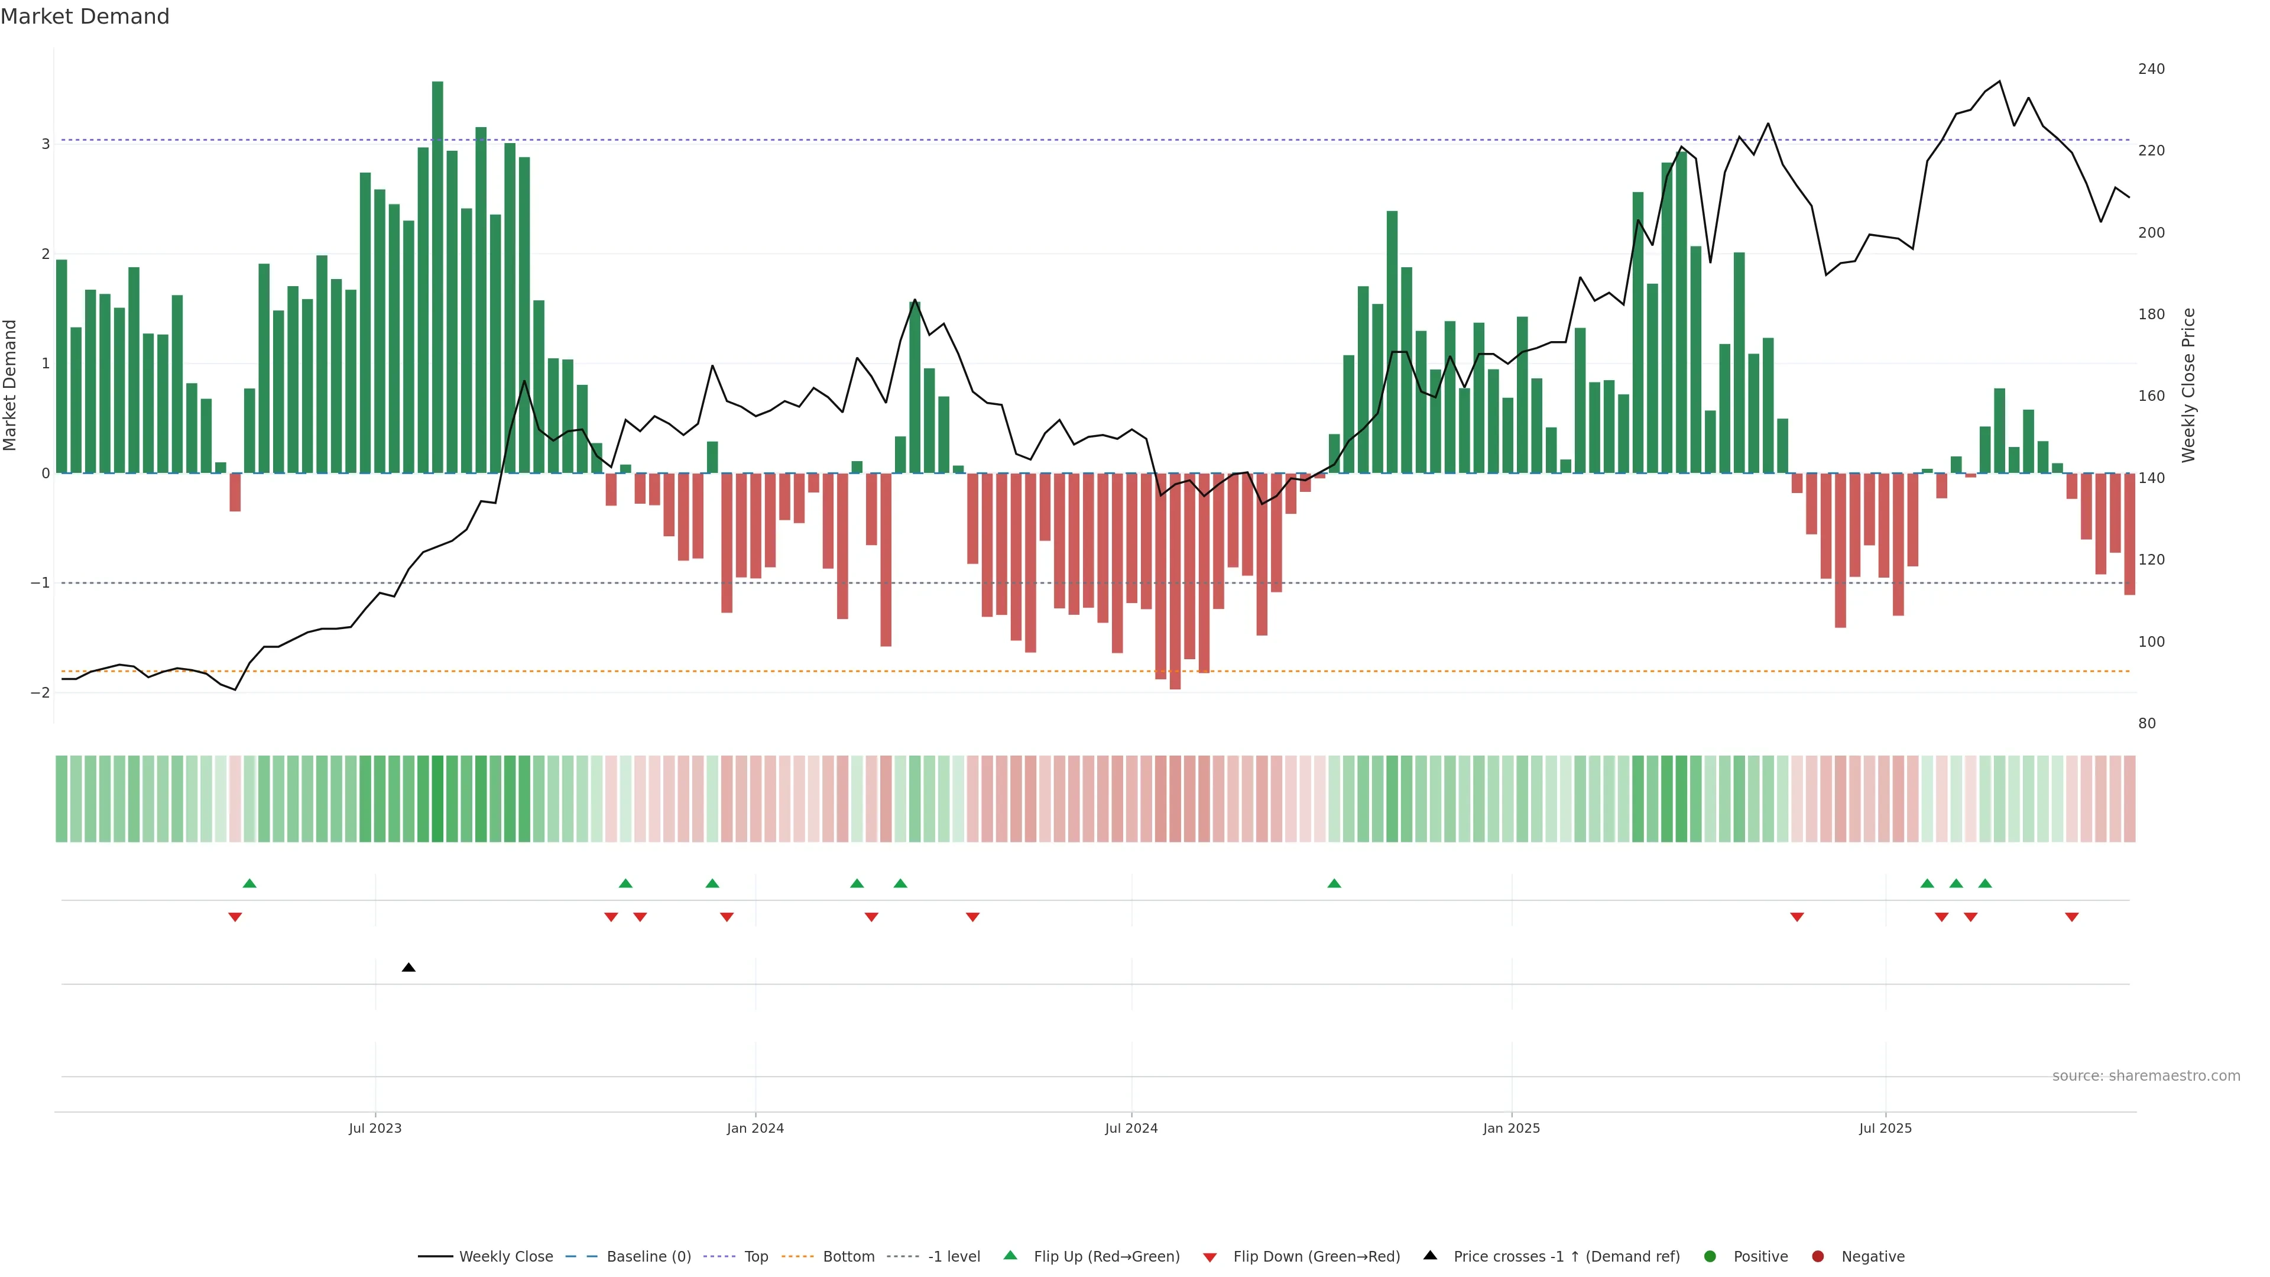The image size is (2270, 1277).
Task: Click the first green flip-up triangle marker
Action: [x=249, y=883]
